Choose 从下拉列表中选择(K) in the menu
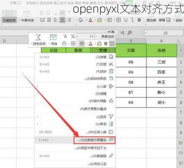184x168 pixels. click(75, 148)
